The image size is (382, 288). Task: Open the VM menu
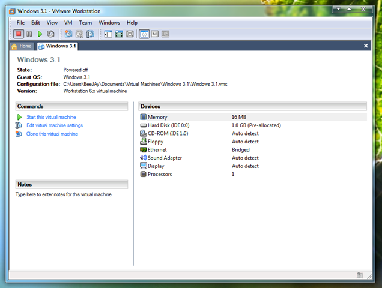68,23
